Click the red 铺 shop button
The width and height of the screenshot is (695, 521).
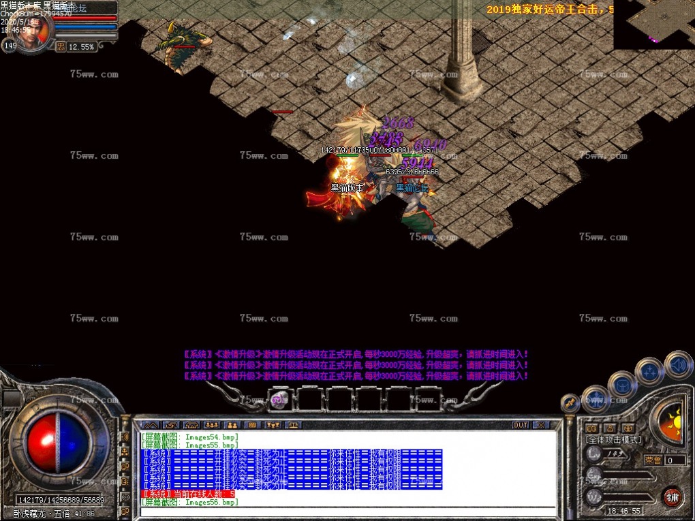tap(673, 495)
